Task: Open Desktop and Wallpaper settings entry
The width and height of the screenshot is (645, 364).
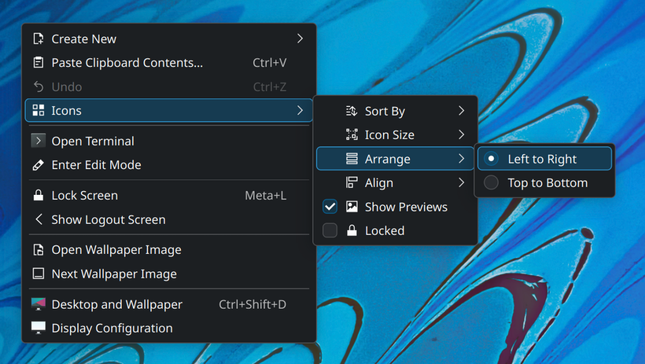Action: click(169, 304)
